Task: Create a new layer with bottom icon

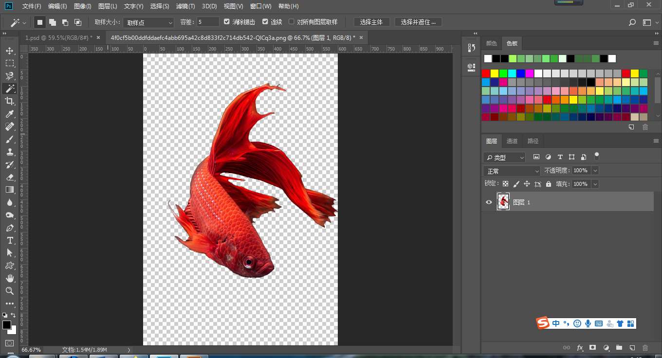Action: tap(632, 348)
